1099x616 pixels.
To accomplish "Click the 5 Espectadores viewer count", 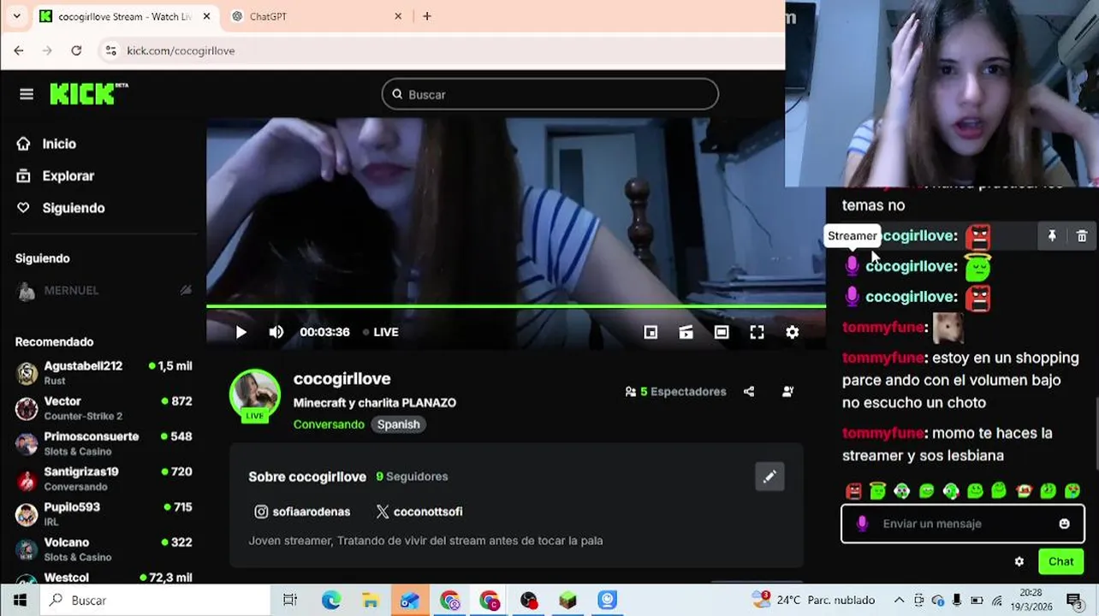I will 675,392.
